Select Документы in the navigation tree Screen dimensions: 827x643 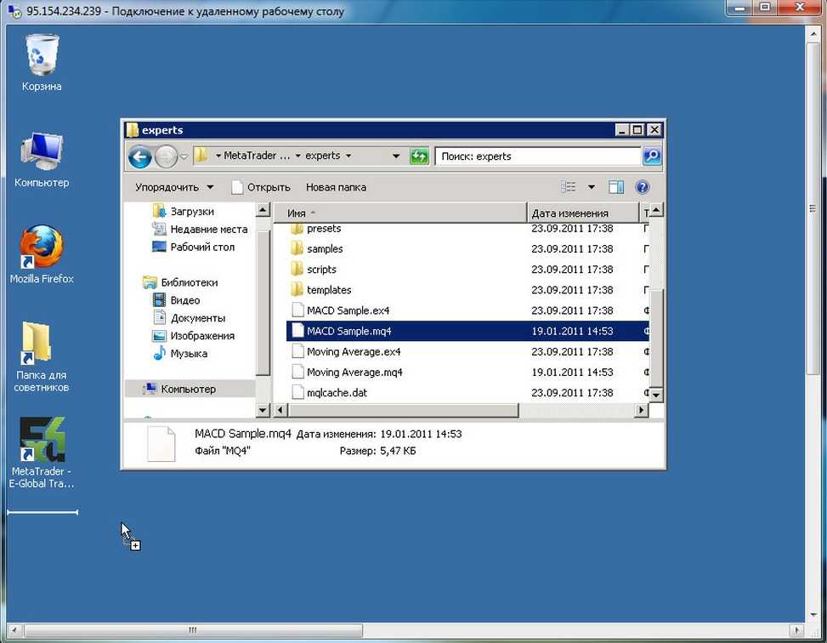tap(197, 318)
